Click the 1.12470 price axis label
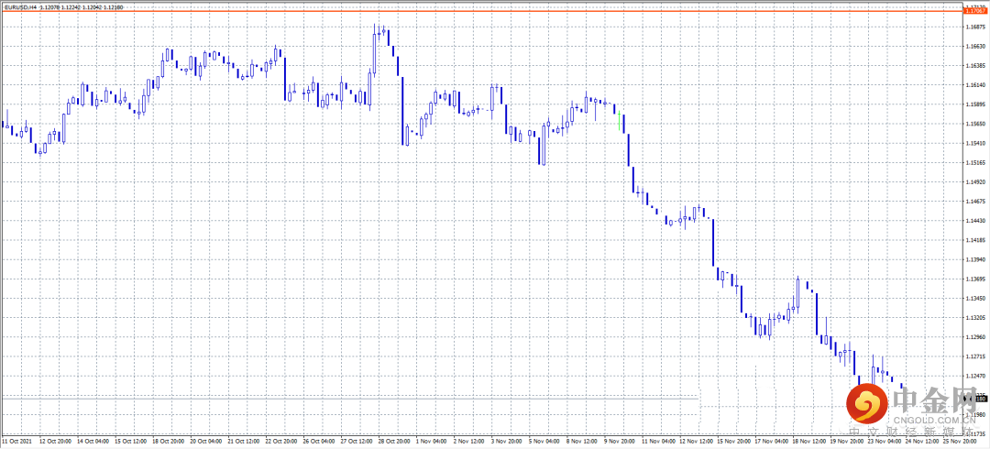Image resolution: width=990 pixels, height=449 pixels. pyautogui.click(x=977, y=376)
